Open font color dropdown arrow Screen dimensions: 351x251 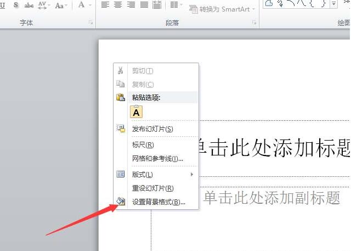[x=90, y=5]
